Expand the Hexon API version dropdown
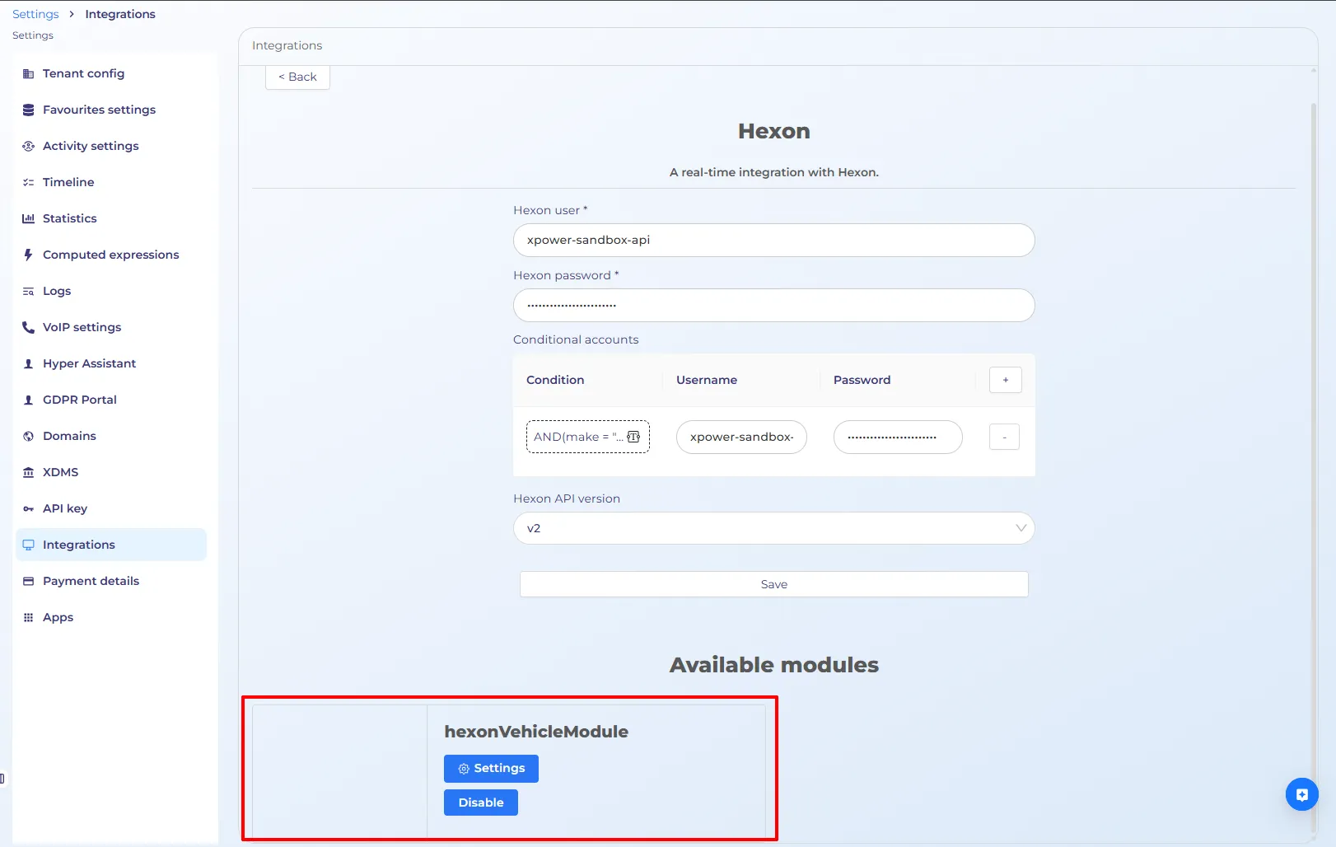 773,528
